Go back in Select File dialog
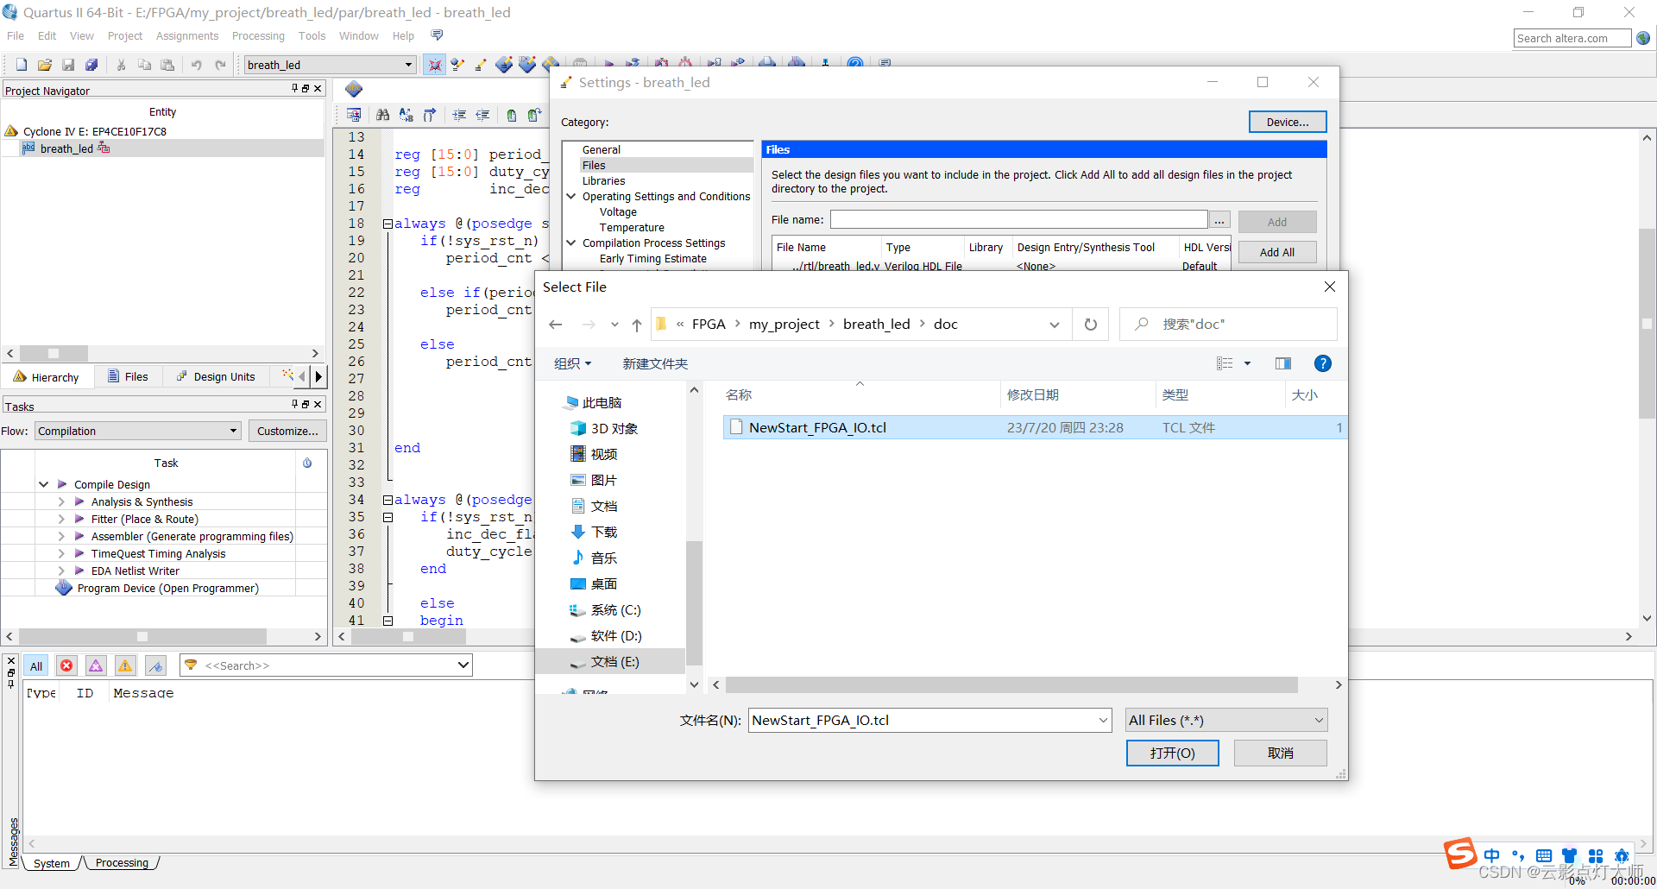 point(556,325)
